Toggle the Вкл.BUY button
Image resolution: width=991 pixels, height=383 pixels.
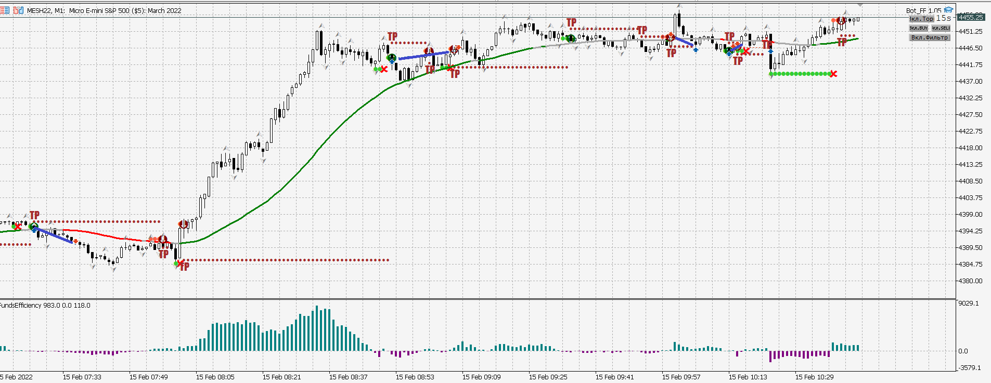919,28
